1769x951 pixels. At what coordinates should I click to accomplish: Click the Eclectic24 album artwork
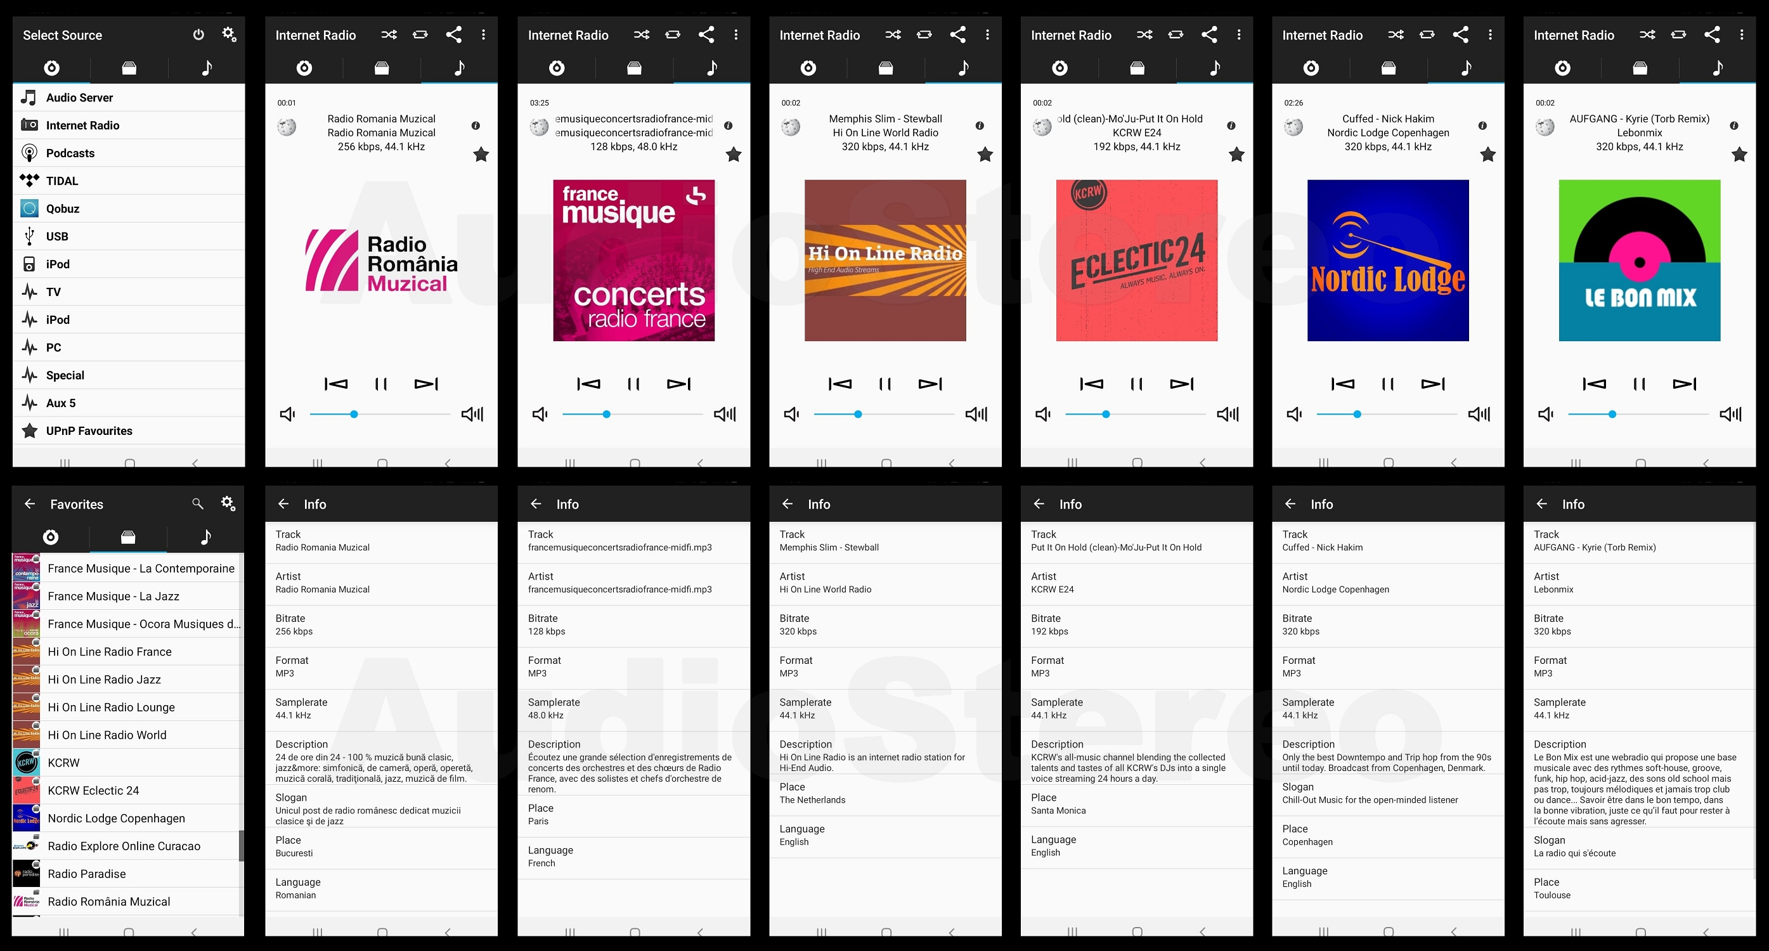pos(1136,260)
